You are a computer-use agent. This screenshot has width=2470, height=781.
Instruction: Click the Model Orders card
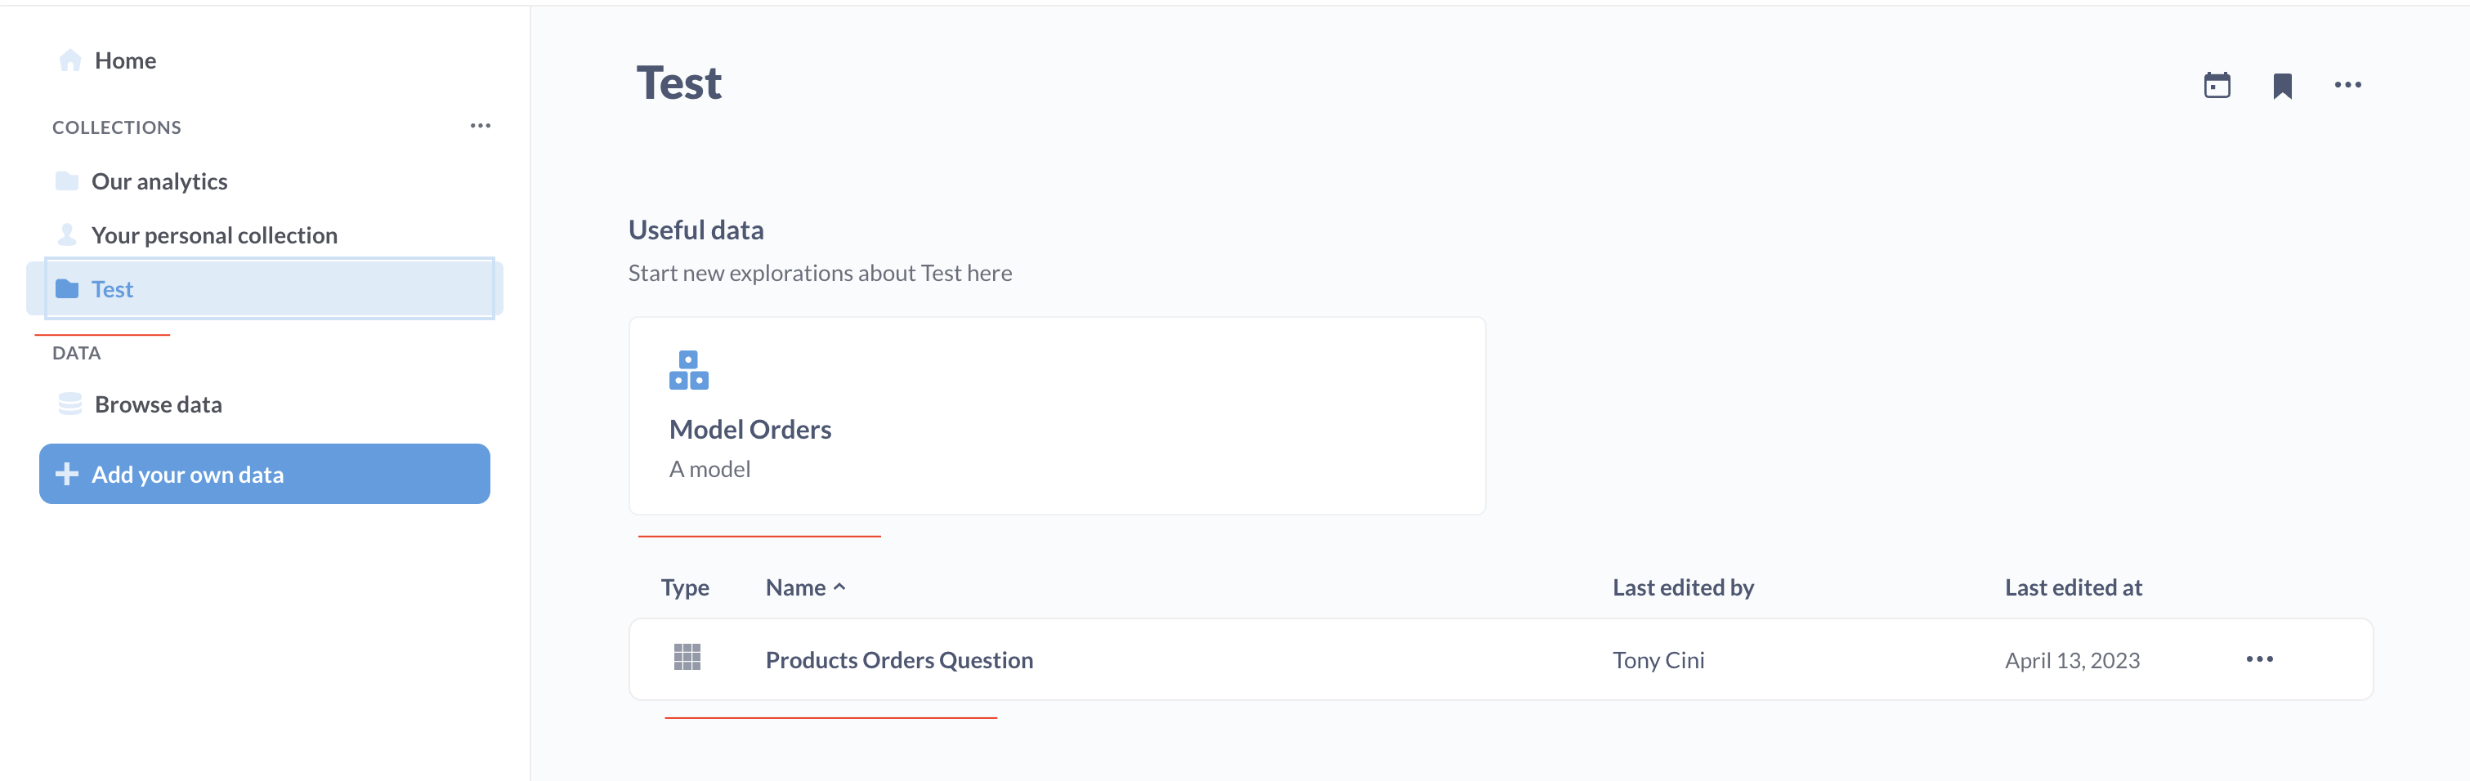pos(1056,414)
